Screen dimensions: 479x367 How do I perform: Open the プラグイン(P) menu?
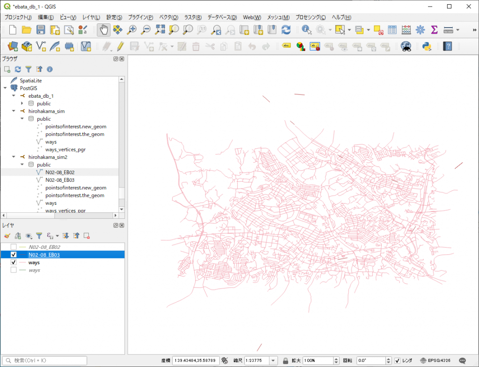tap(140, 17)
